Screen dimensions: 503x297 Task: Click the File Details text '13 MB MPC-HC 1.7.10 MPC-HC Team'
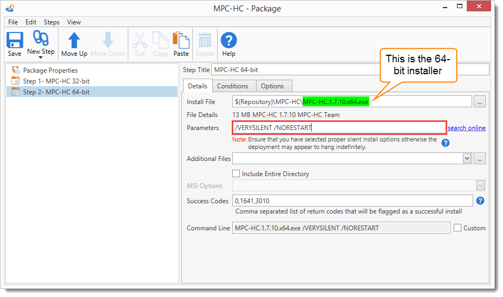[286, 114]
